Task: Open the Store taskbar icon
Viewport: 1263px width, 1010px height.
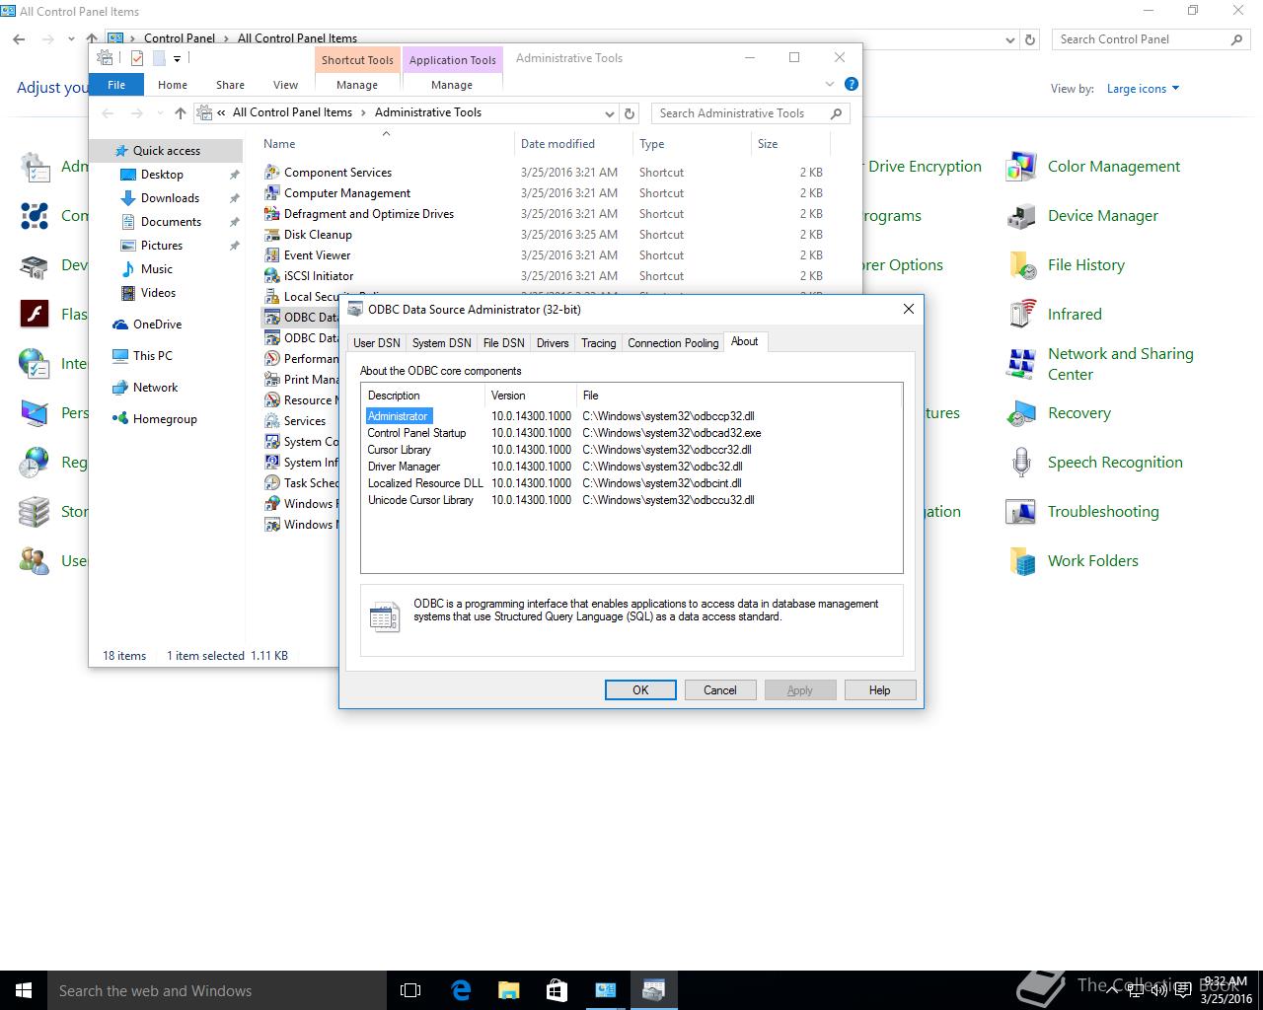Action: (x=557, y=990)
